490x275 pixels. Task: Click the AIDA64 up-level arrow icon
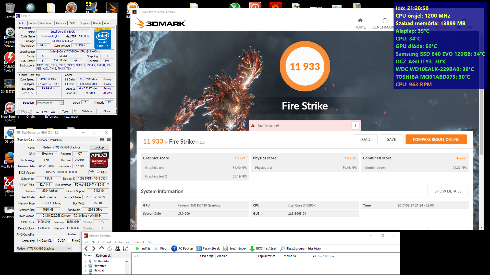102,248
